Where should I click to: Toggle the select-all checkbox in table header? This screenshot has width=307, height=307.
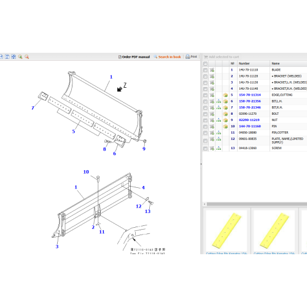pyautogui.click(x=205, y=64)
